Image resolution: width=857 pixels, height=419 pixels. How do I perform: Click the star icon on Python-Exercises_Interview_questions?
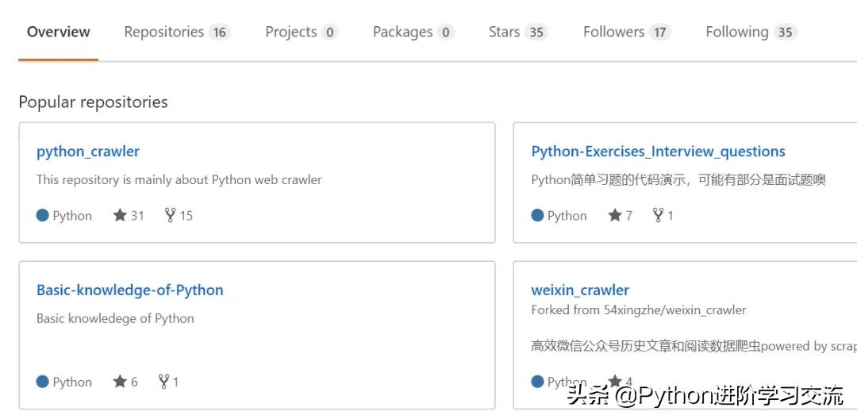(615, 215)
